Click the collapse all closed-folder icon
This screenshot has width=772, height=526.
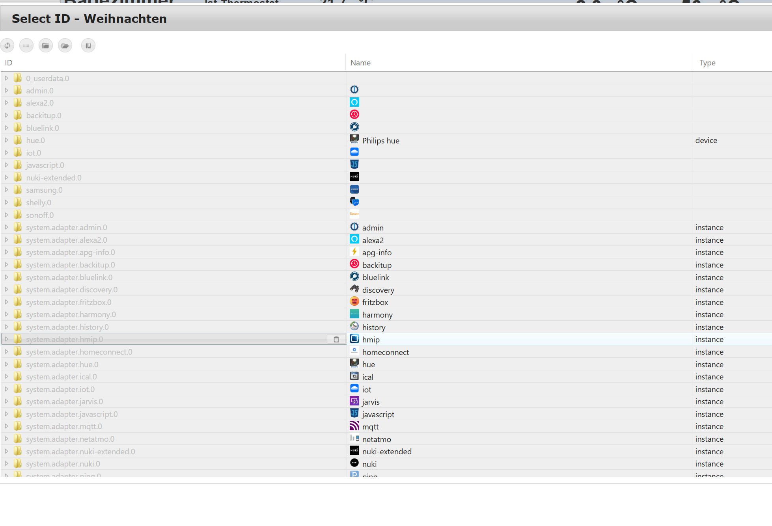[x=46, y=46]
